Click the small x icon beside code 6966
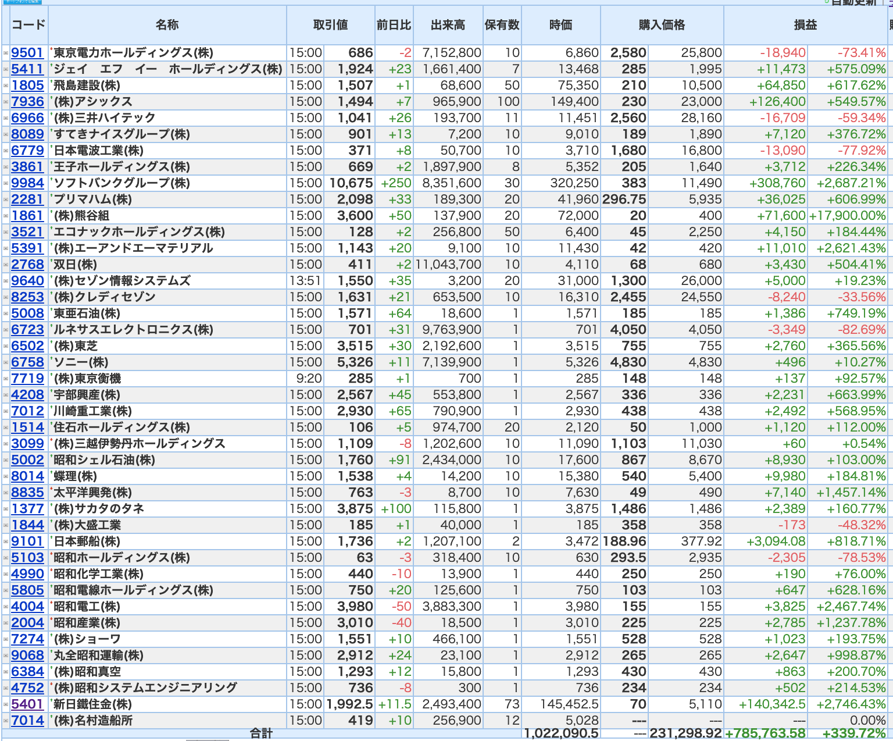The height and width of the screenshot is (741, 893). [x=6, y=118]
